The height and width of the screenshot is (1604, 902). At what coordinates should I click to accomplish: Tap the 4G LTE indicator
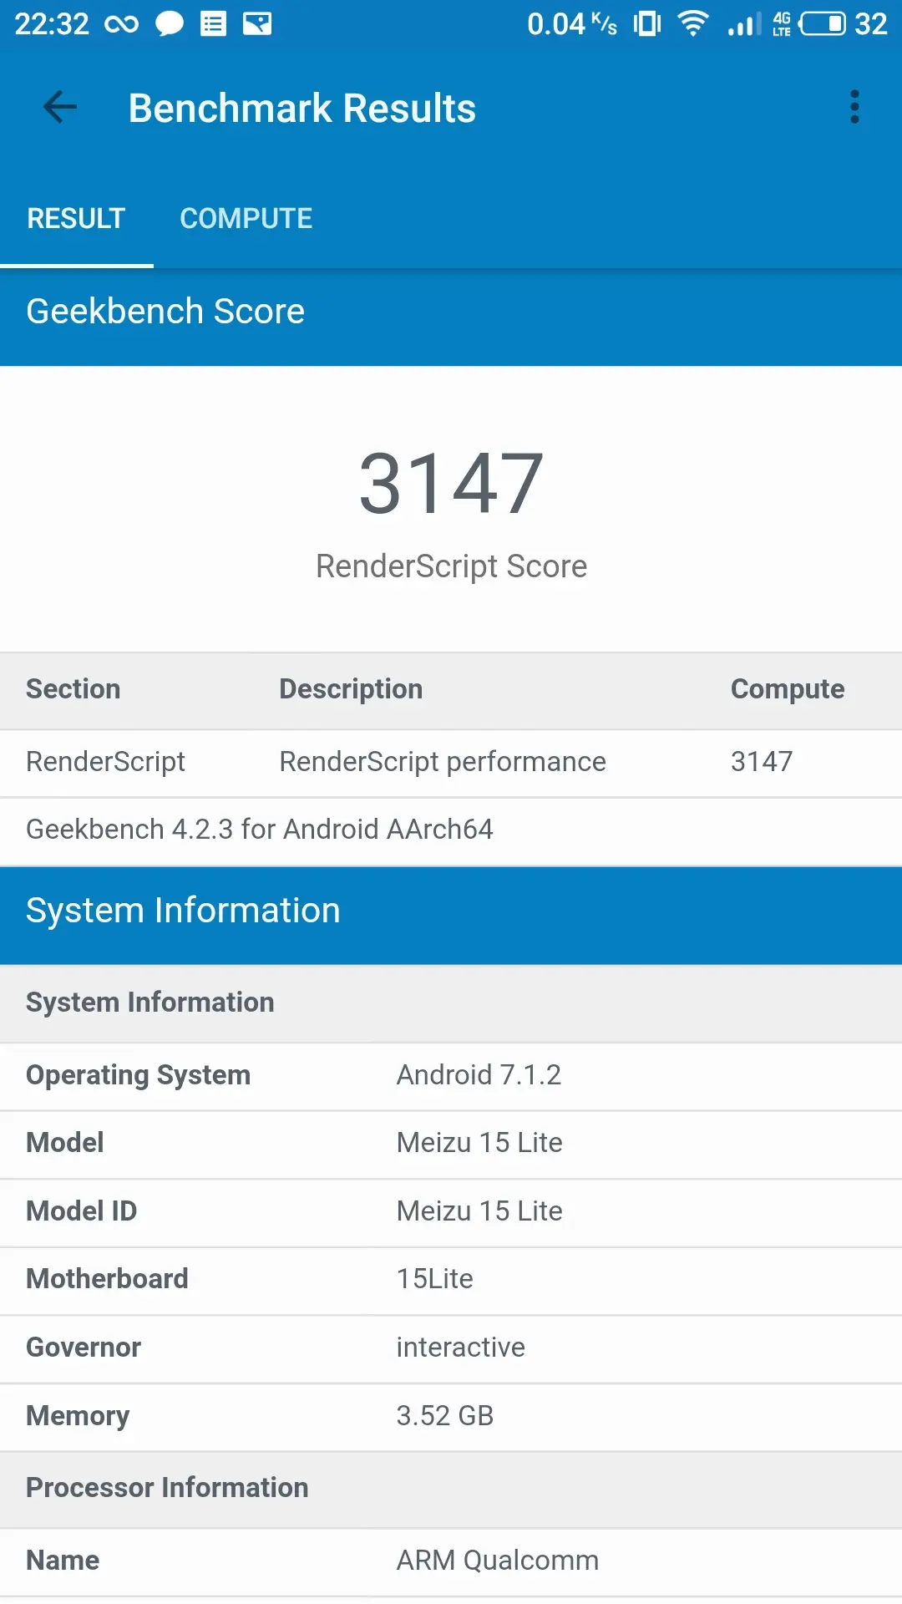click(782, 24)
